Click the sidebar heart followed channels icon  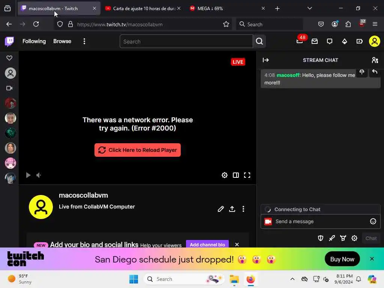point(9,58)
